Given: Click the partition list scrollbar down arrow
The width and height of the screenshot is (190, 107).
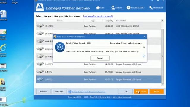Looking at the screenshot, I should [163, 85].
